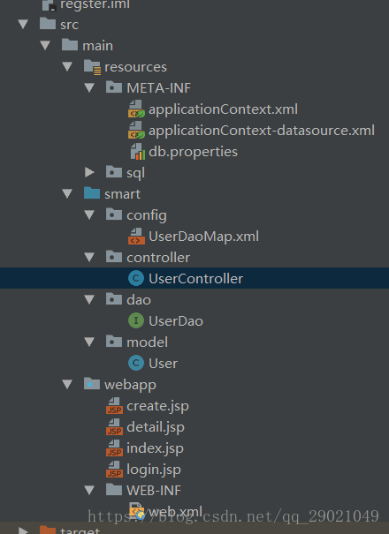Open index.jsp file
389x534 pixels.
point(155,448)
